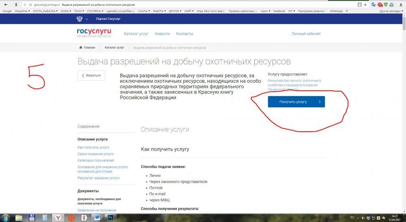Click the browser back arrow
This screenshot has width=406, height=222.
point(5,4)
